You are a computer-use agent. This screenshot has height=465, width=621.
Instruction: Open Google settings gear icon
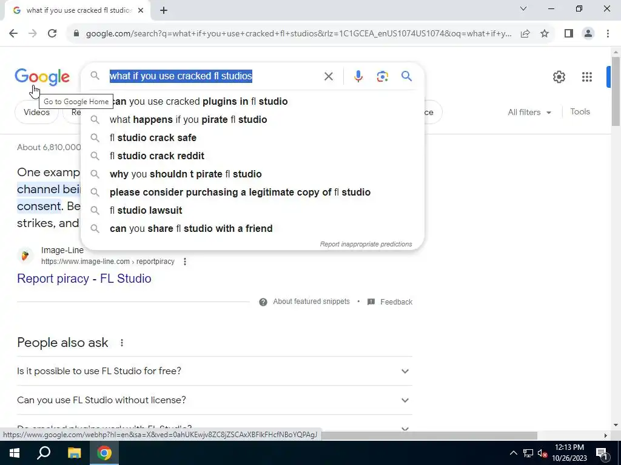click(559, 77)
